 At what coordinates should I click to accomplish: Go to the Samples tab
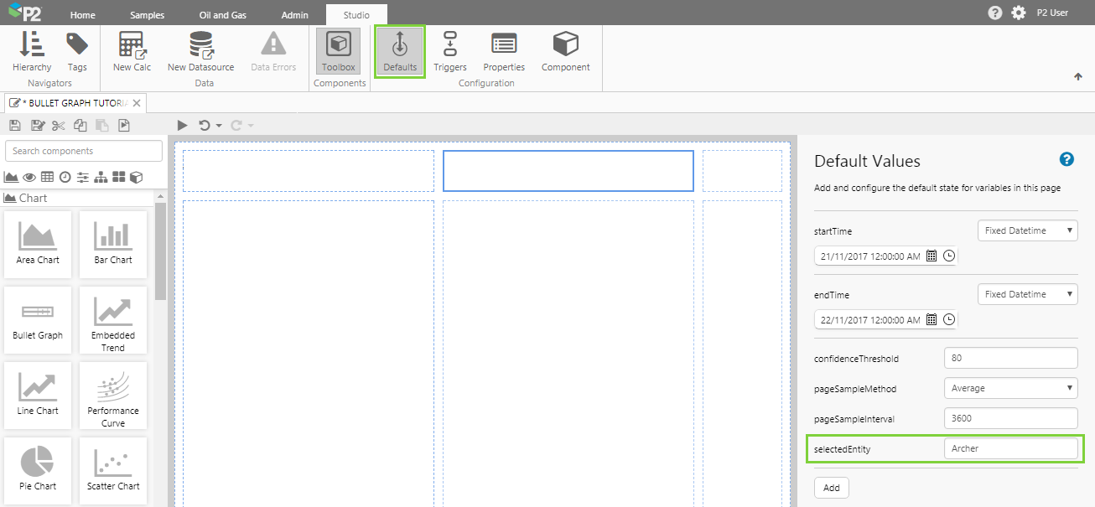pyautogui.click(x=148, y=15)
